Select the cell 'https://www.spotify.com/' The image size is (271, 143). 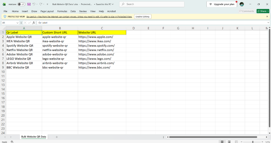[102, 46]
